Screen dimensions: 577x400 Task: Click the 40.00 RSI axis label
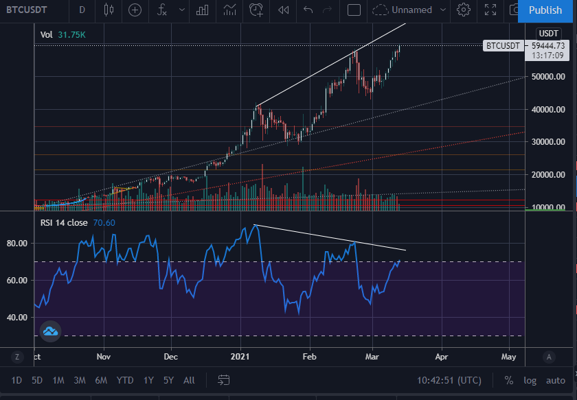click(17, 317)
